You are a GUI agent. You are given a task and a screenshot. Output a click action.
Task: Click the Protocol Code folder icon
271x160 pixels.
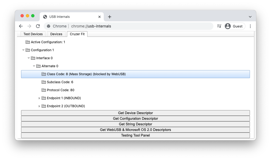(x=44, y=90)
